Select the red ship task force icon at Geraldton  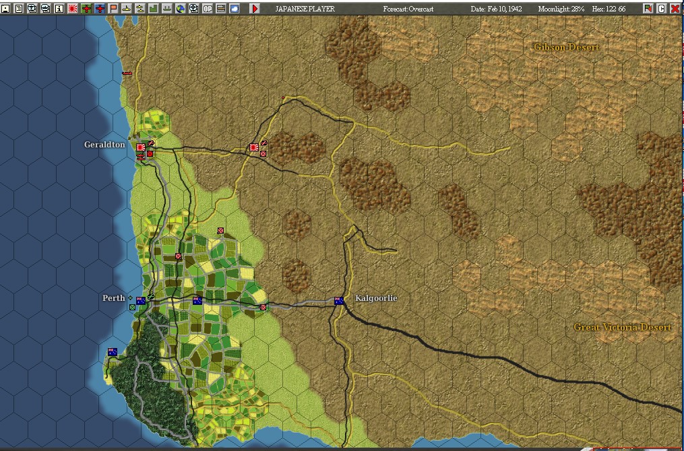[140, 157]
